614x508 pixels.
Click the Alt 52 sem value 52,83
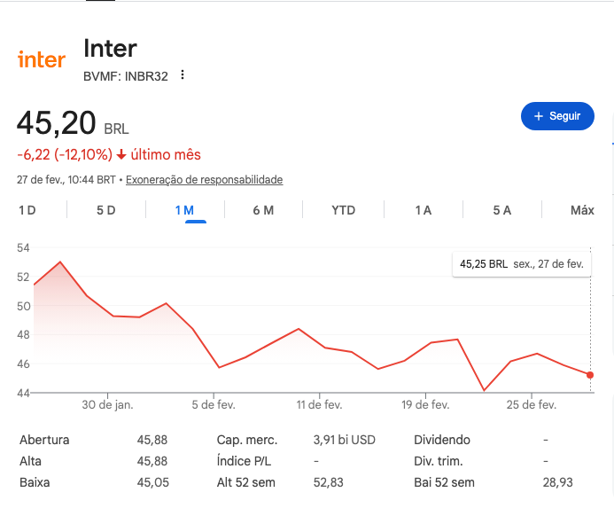(x=328, y=482)
